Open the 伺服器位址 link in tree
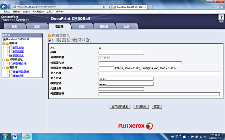The height and width of the screenshot is (140, 225). point(20,64)
